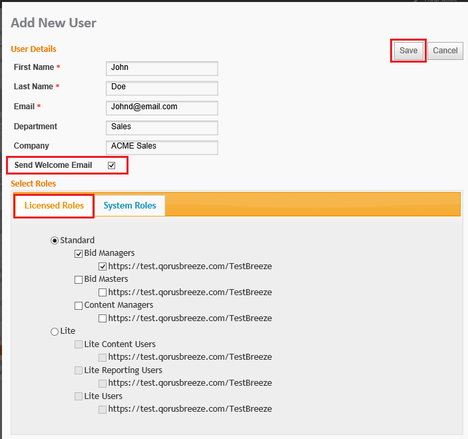Viewport: 468px width, 439px height.
Task: Click the Select Roles section title
Action: click(33, 183)
